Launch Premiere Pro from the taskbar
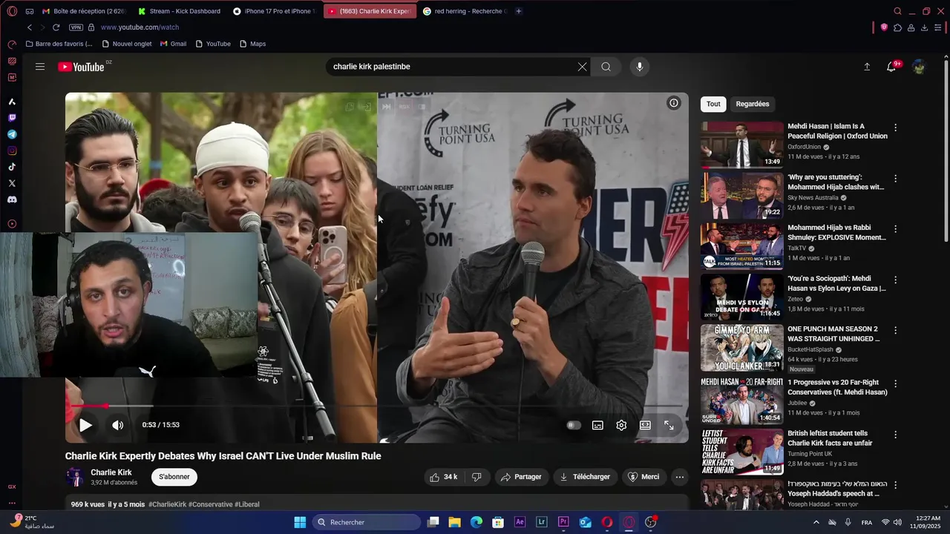This screenshot has height=534, width=950. tap(563, 522)
